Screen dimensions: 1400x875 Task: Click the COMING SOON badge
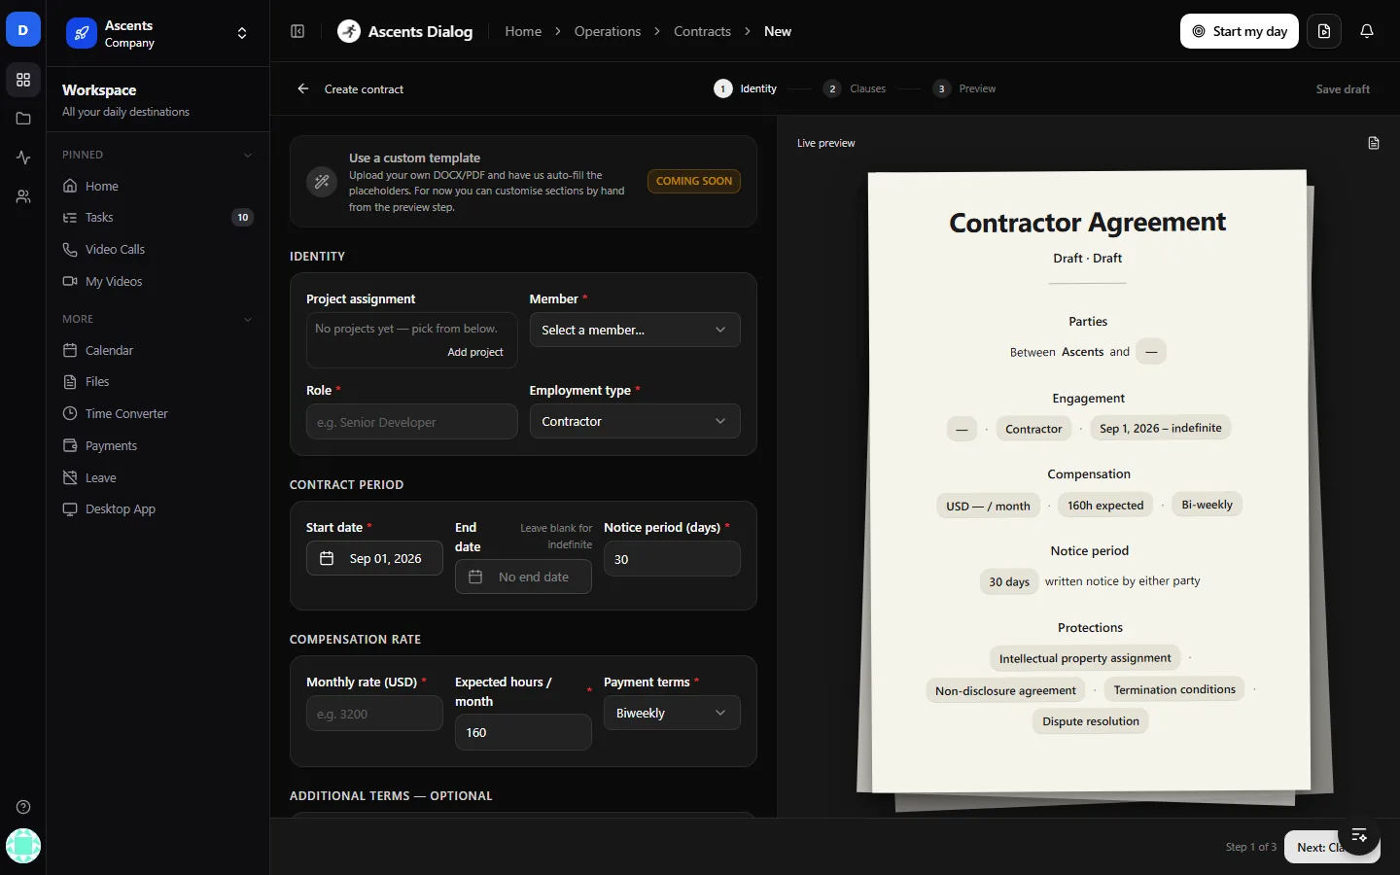[x=694, y=181]
